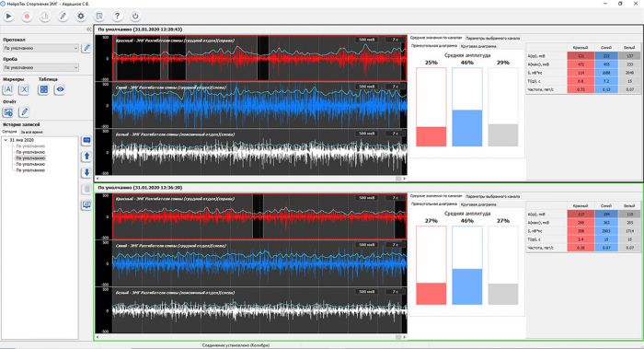
Task: Click the right scroll arrow under the 12:36:20 charts
Action: click(x=405, y=337)
